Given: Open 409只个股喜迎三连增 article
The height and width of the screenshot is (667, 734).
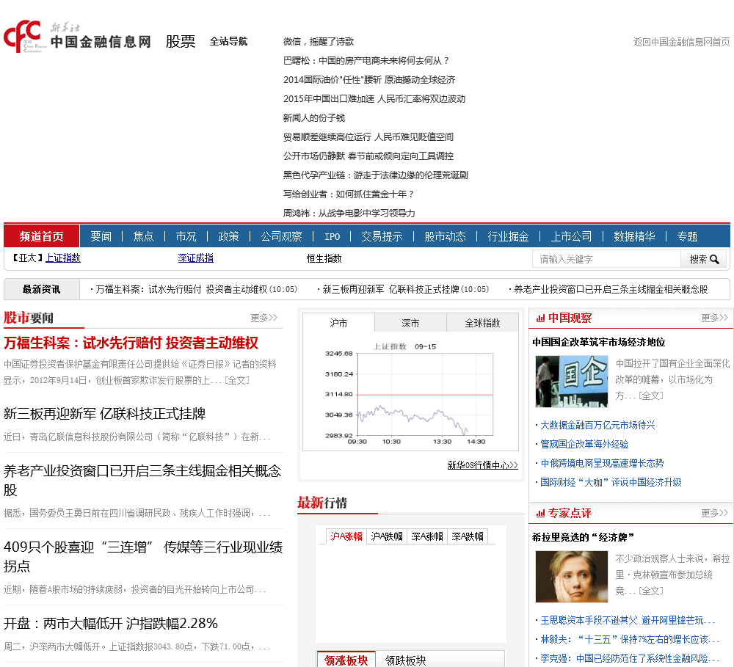Looking at the screenshot, I should [x=143, y=556].
